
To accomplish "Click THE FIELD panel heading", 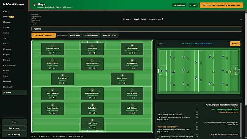I will click(160, 44).
